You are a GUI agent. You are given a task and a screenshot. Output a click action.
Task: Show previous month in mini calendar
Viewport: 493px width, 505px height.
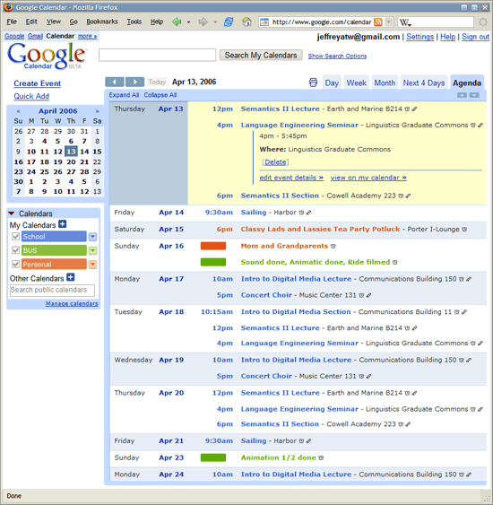[18, 111]
